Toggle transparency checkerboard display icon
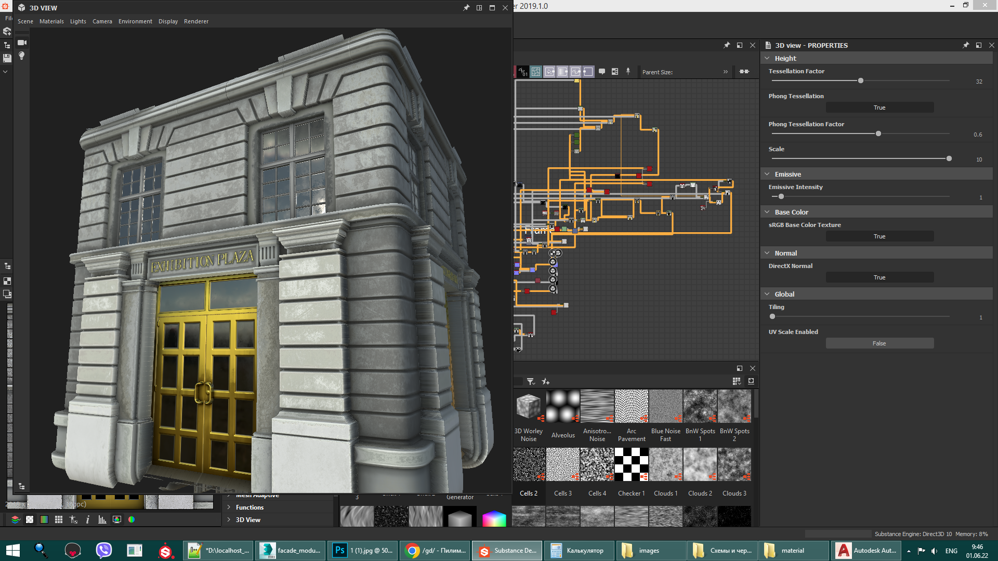This screenshot has height=561, width=998. coord(30,519)
